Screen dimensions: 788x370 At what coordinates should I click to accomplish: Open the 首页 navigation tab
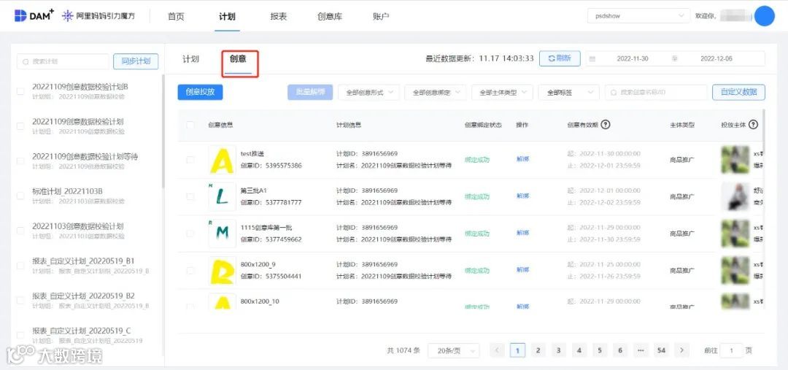coord(176,17)
